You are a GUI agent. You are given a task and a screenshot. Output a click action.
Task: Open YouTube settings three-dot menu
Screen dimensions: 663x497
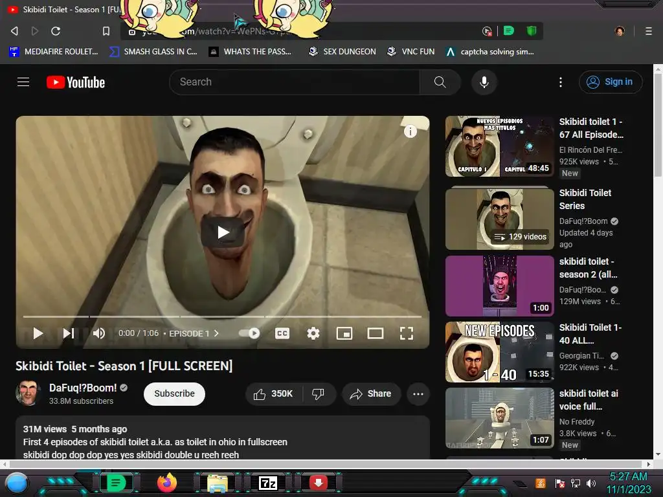[561, 82]
